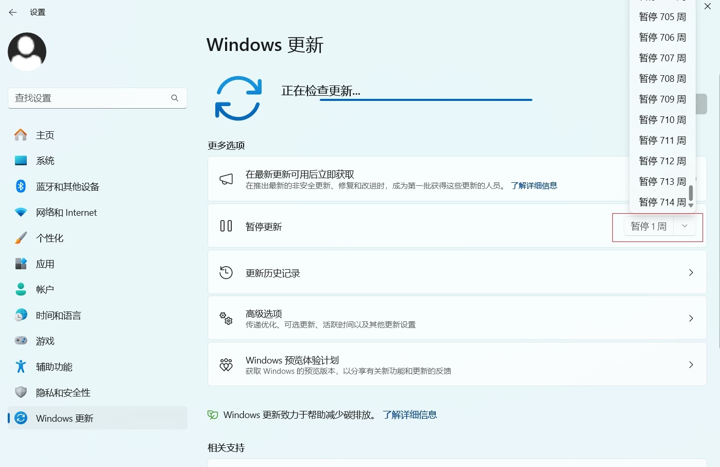
Task: Click the update history clock icon
Action: [226, 272]
